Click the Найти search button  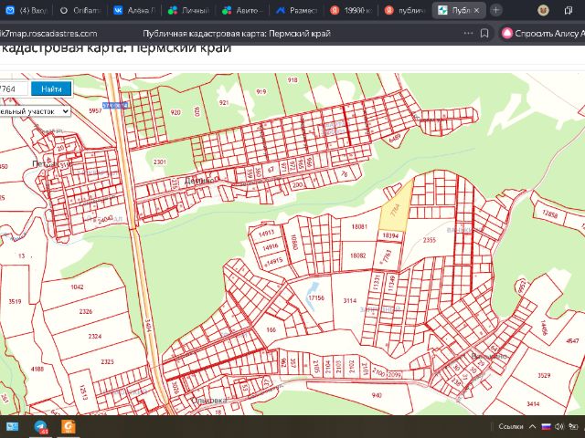point(51,89)
